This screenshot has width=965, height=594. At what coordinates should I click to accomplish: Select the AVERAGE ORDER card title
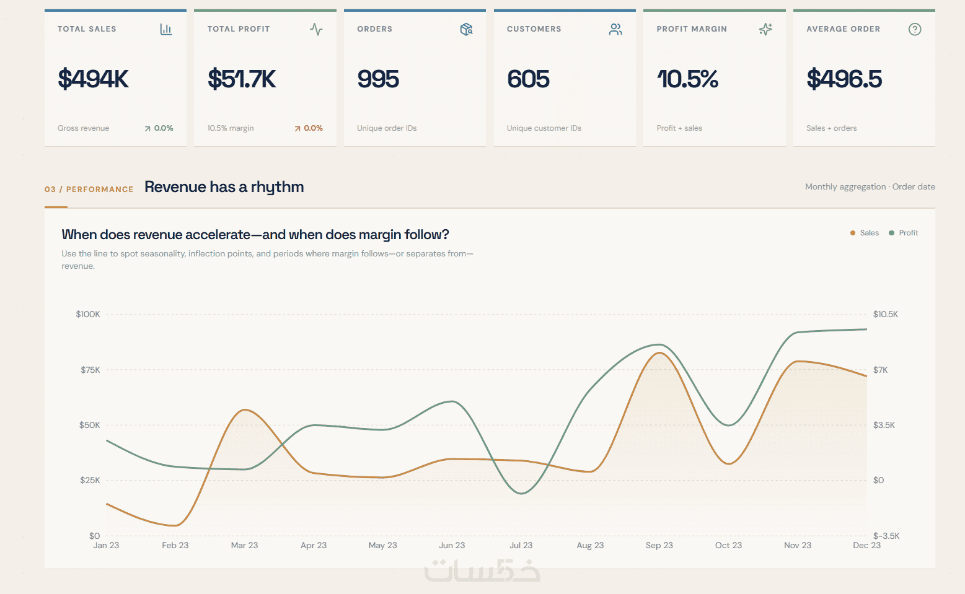pyautogui.click(x=843, y=29)
